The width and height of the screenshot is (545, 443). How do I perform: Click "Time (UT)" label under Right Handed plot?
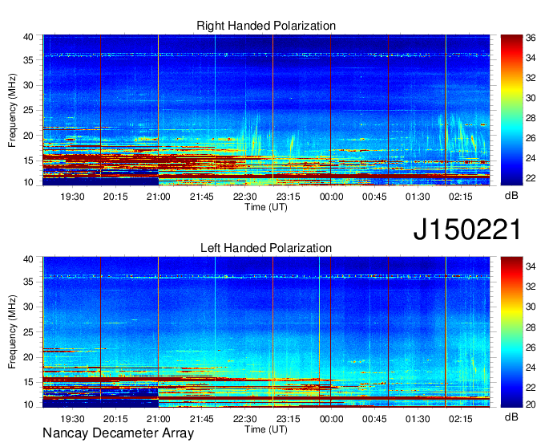click(x=266, y=207)
